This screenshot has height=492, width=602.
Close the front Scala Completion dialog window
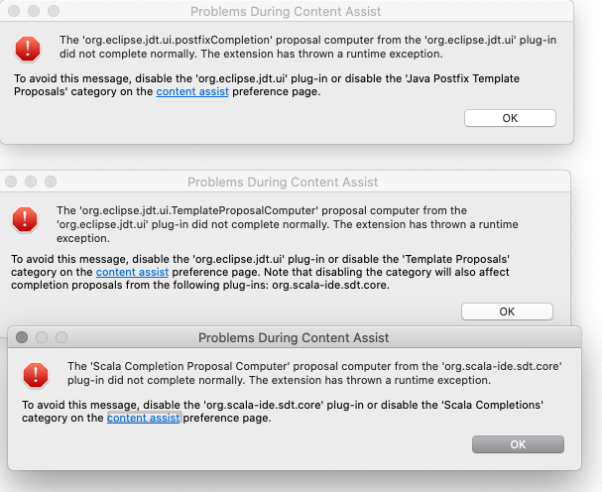[22, 337]
